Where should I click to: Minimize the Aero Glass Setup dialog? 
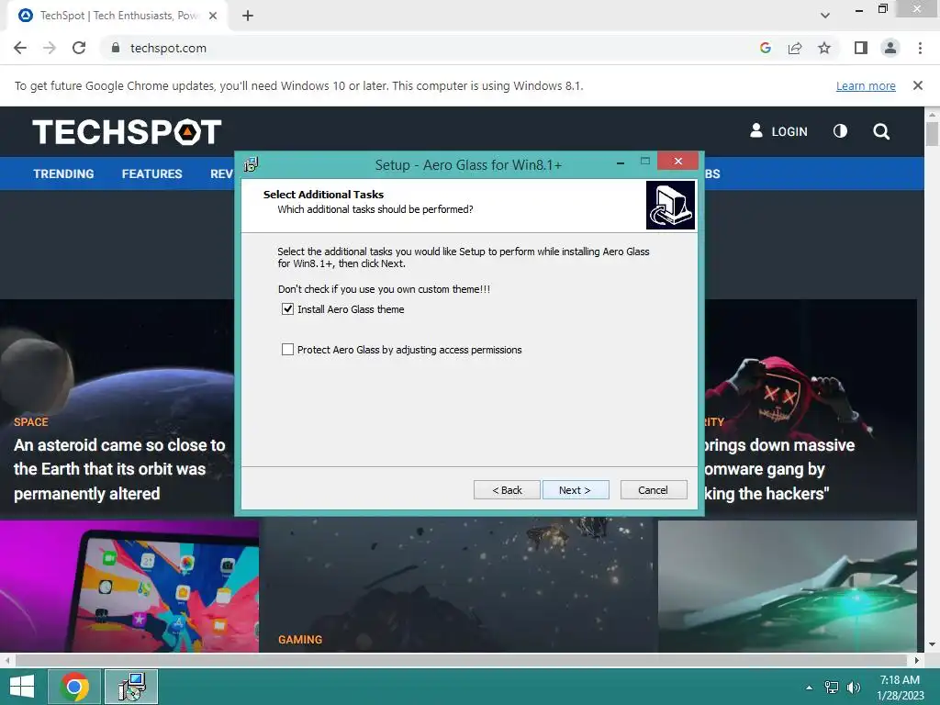(x=621, y=162)
